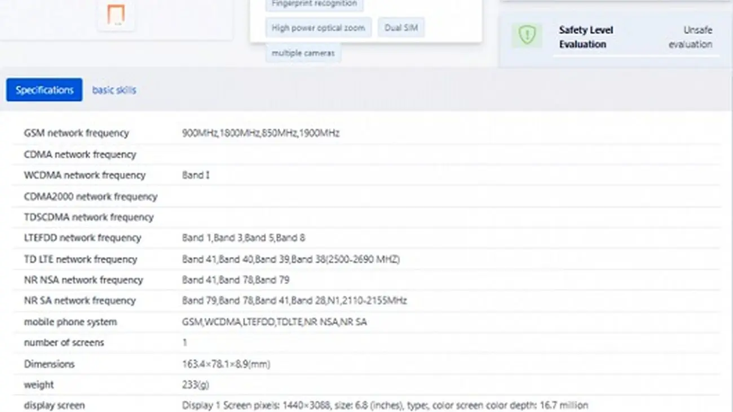Screen dimensions: 733x412
Task: Click the High power optical zoom tag
Action: 319,28
